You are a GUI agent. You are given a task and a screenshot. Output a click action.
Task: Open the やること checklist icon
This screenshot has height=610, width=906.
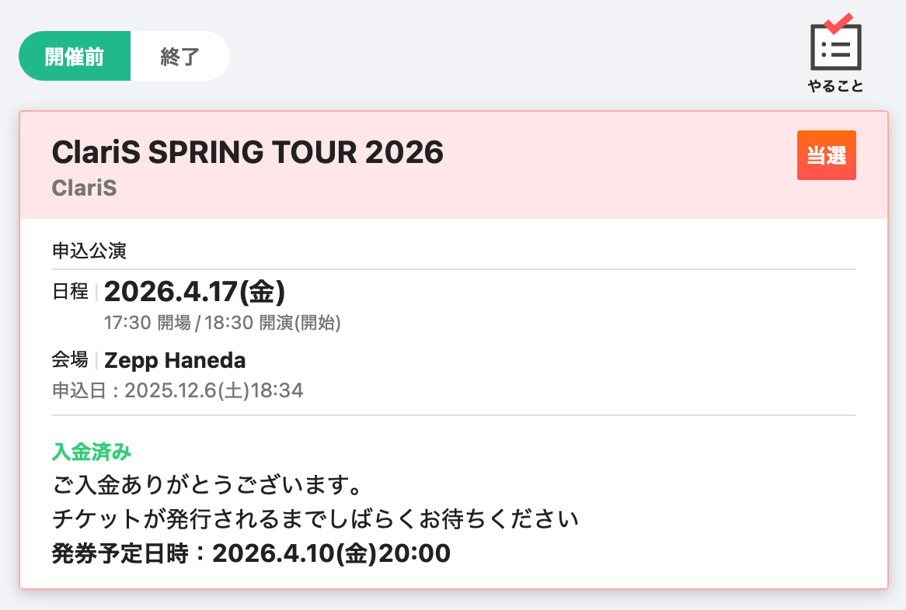click(835, 47)
